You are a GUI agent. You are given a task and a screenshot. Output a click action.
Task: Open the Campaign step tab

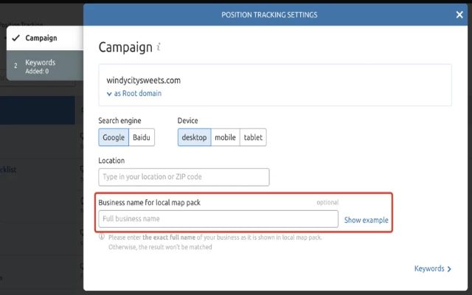[x=41, y=38]
